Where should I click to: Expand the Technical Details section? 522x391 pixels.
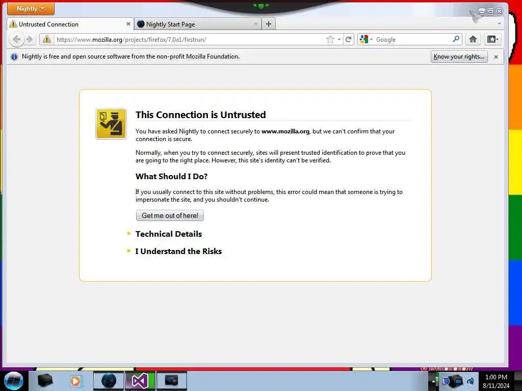168,234
